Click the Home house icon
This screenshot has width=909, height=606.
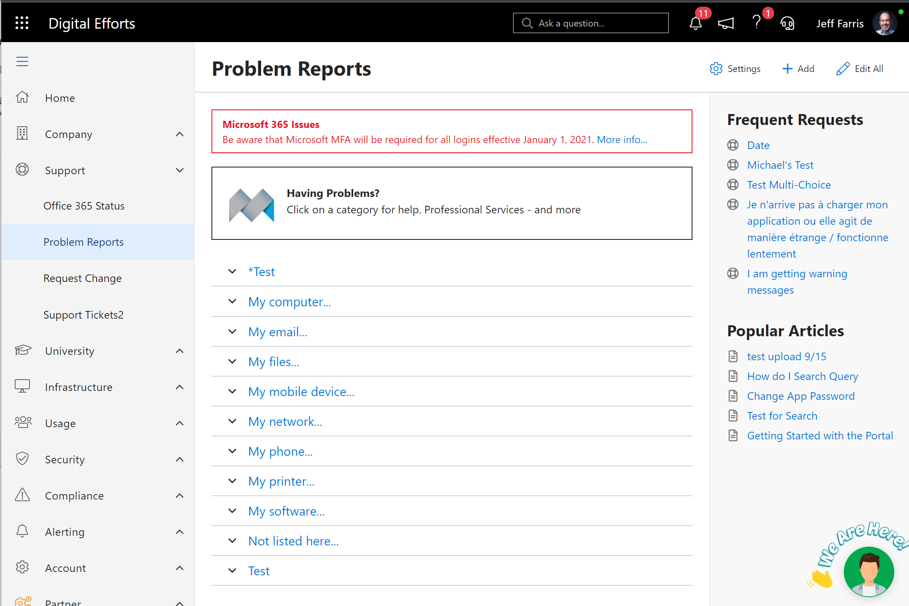(22, 98)
